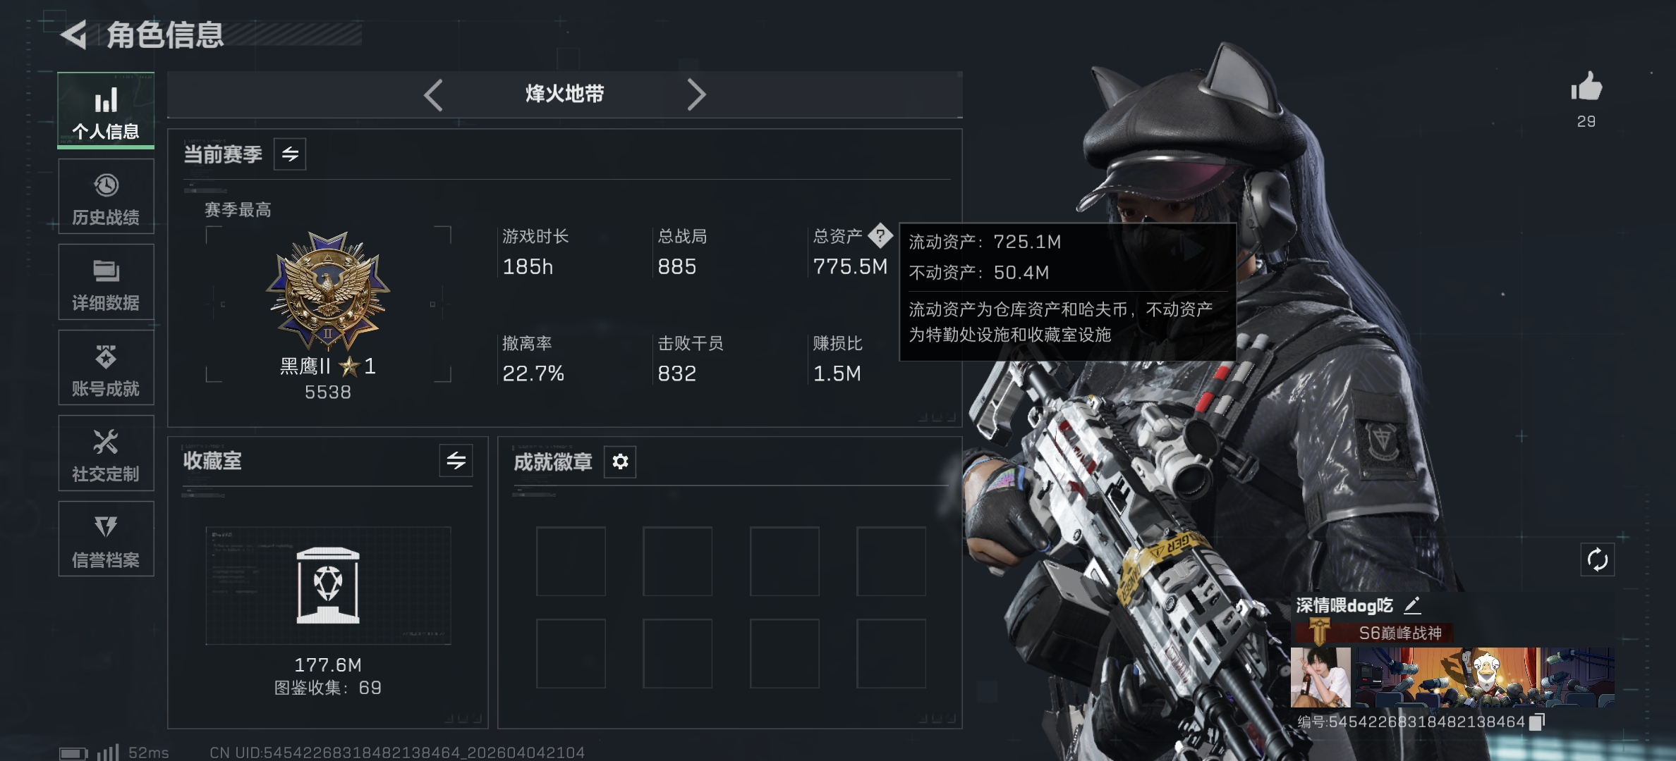Image resolution: width=1676 pixels, height=761 pixels.
Task: Give a thumbs-up like to this profile
Action: [1586, 87]
